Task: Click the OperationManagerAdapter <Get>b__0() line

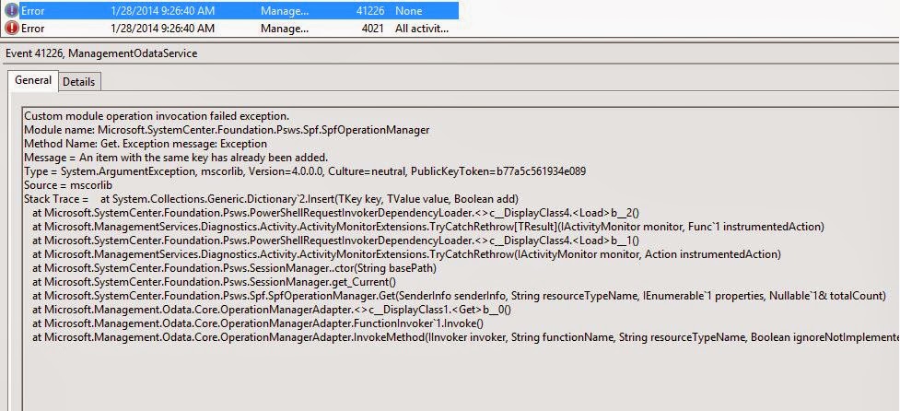Action: [x=272, y=310]
